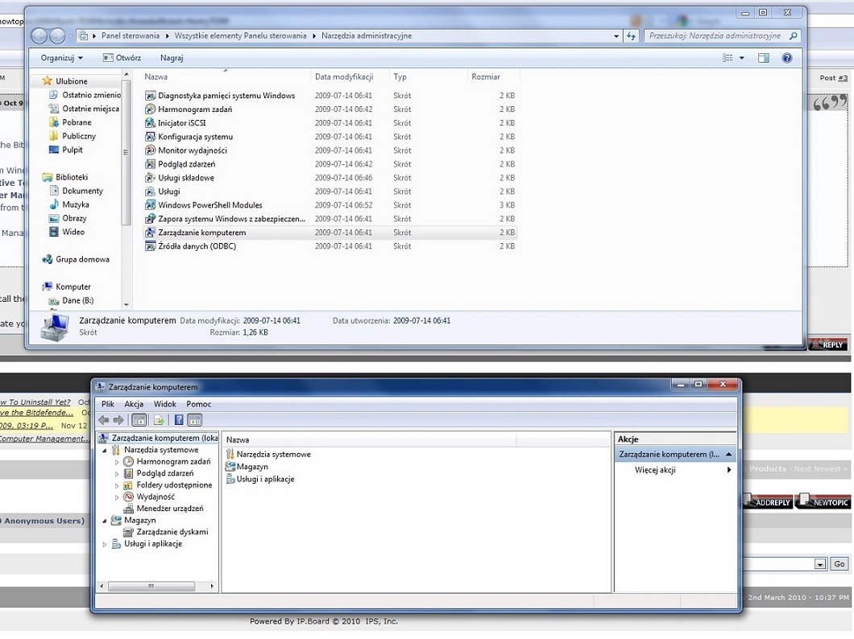This screenshot has height=639, width=854.
Task: Select Menedżer urządzeń in the MMC tree
Action: 170,509
